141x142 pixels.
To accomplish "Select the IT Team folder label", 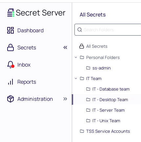I will coord(94,78).
